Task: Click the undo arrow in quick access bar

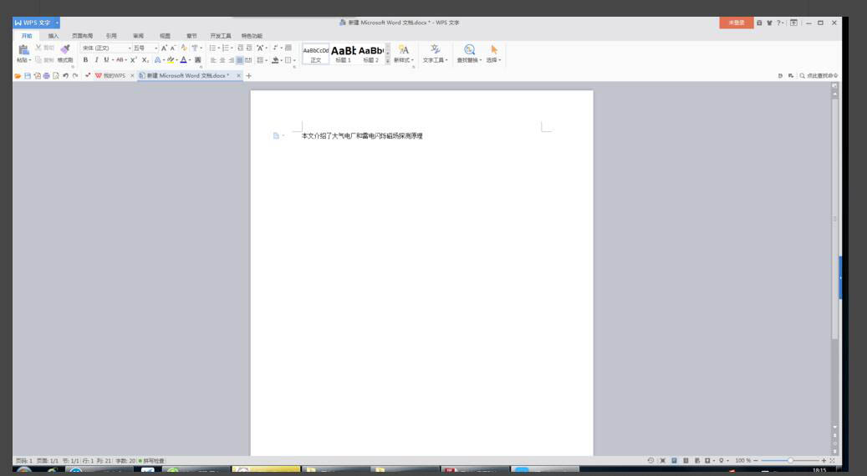Action: click(66, 76)
